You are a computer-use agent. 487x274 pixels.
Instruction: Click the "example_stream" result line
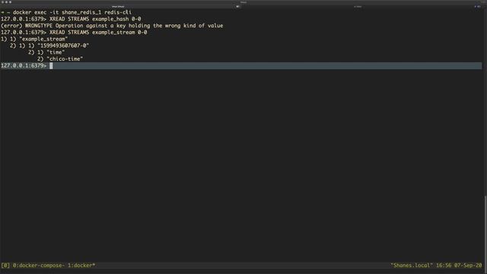[x=34, y=39]
